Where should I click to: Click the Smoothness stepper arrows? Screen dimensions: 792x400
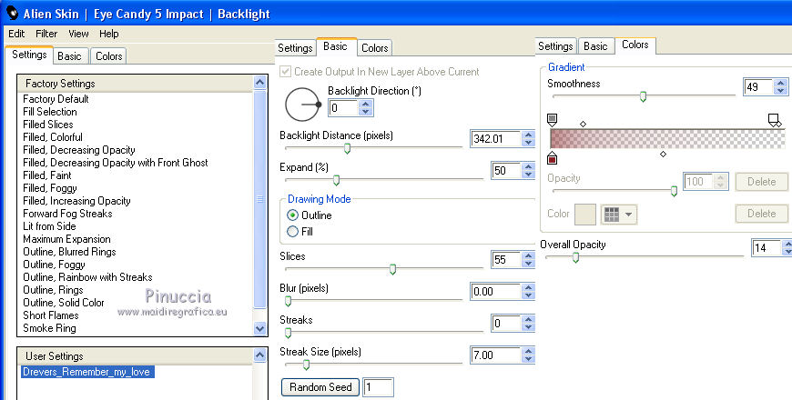781,86
